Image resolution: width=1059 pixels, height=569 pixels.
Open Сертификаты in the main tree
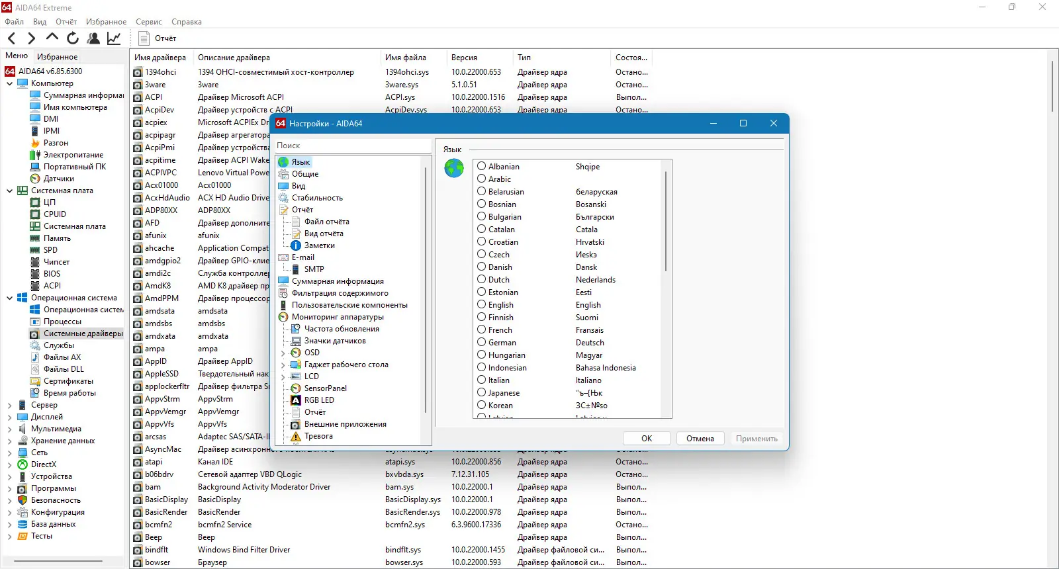(x=68, y=381)
